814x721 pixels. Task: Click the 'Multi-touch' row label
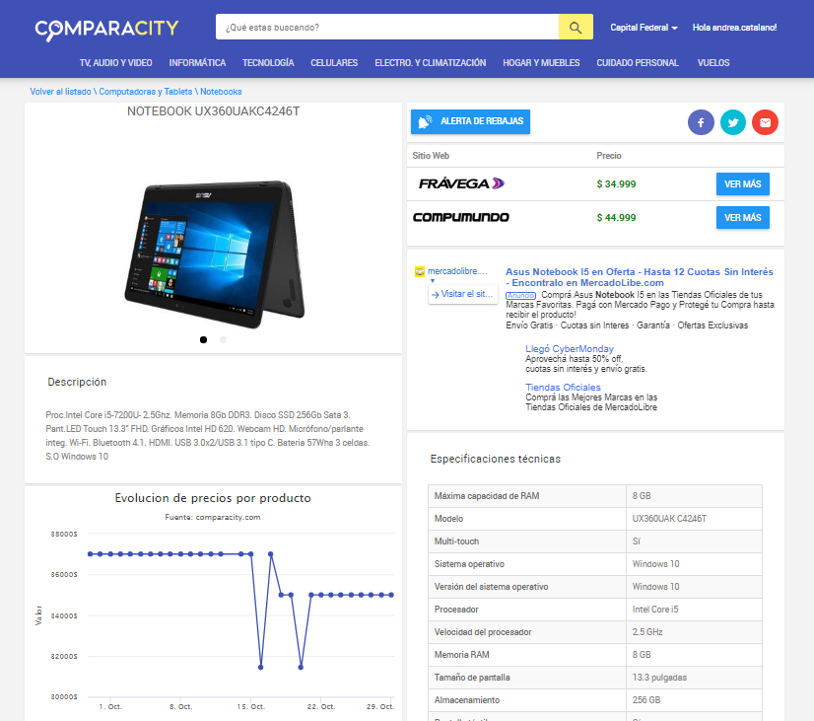456,541
